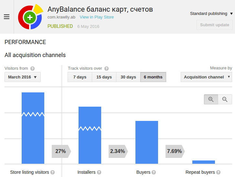Click the AnyBalance app logo icon

30,17
